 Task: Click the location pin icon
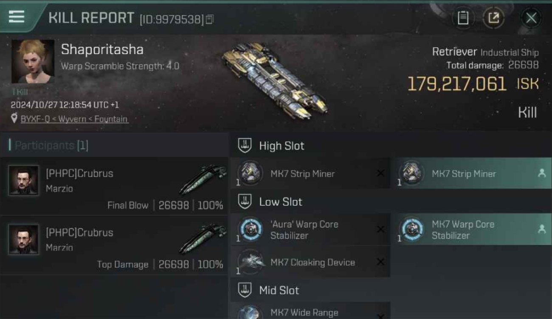coord(14,119)
